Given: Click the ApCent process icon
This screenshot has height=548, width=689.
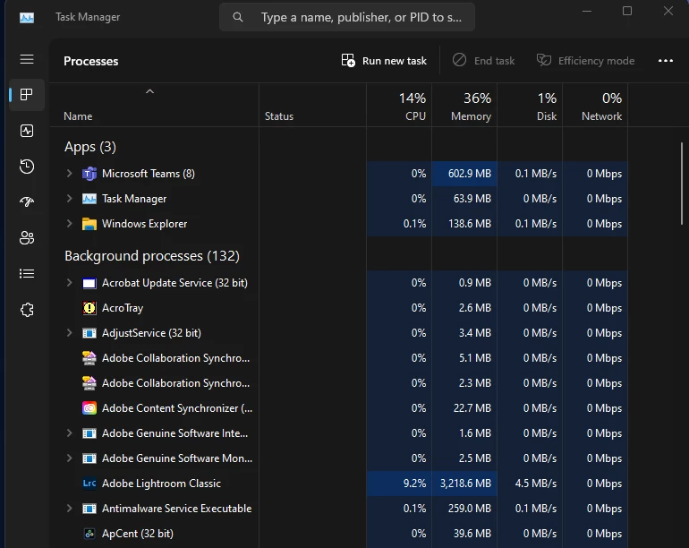Looking at the screenshot, I should pos(89,534).
